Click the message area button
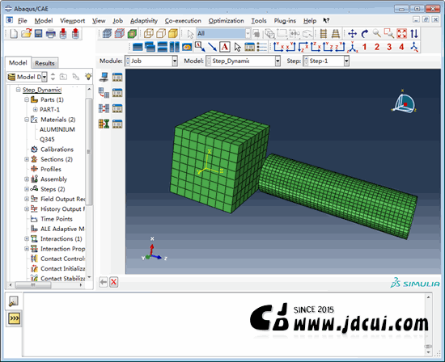Image resolution: width=445 pixels, height=362 pixels. (13, 301)
